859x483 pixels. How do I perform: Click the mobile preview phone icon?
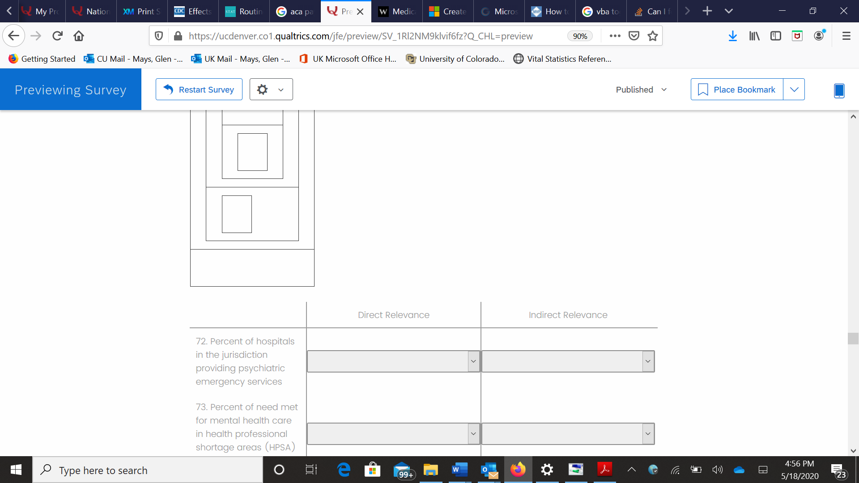(x=839, y=90)
